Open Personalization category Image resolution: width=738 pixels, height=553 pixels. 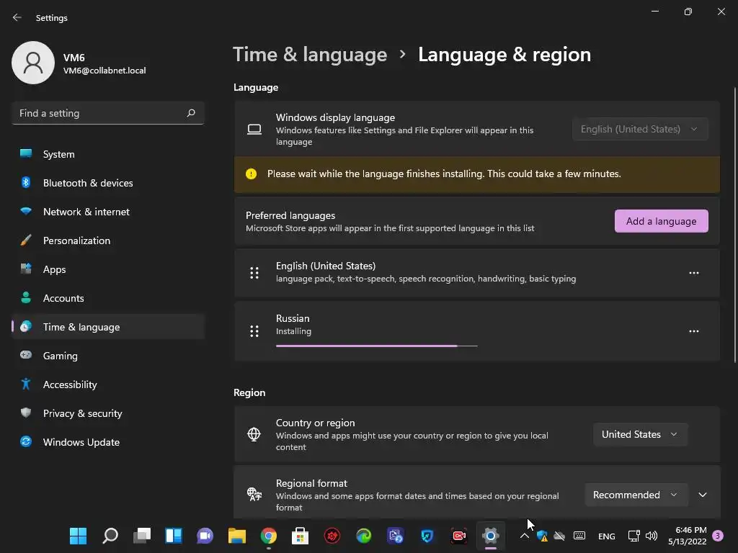pyautogui.click(x=108, y=240)
